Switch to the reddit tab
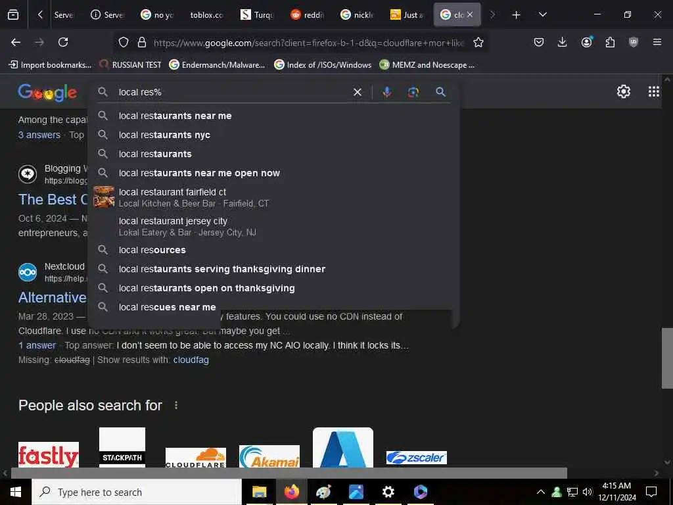Viewport: 673px width, 505px height. tap(308, 15)
